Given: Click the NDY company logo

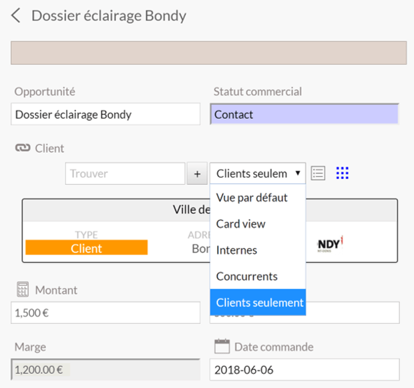Looking at the screenshot, I should (330, 244).
